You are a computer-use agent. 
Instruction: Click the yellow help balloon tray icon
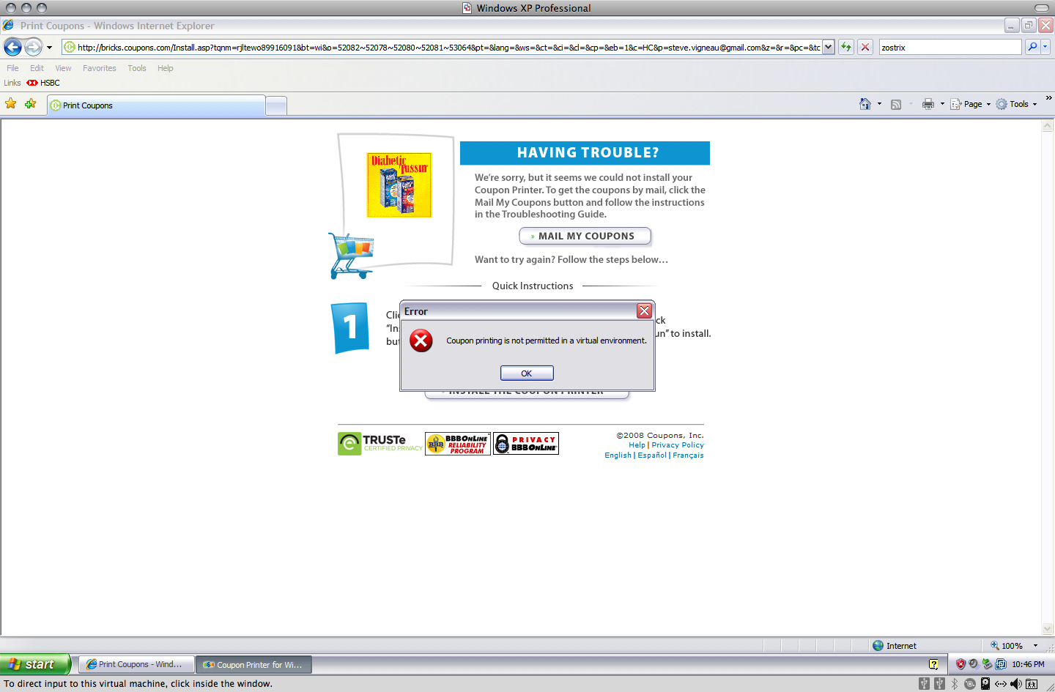pos(933,664)
